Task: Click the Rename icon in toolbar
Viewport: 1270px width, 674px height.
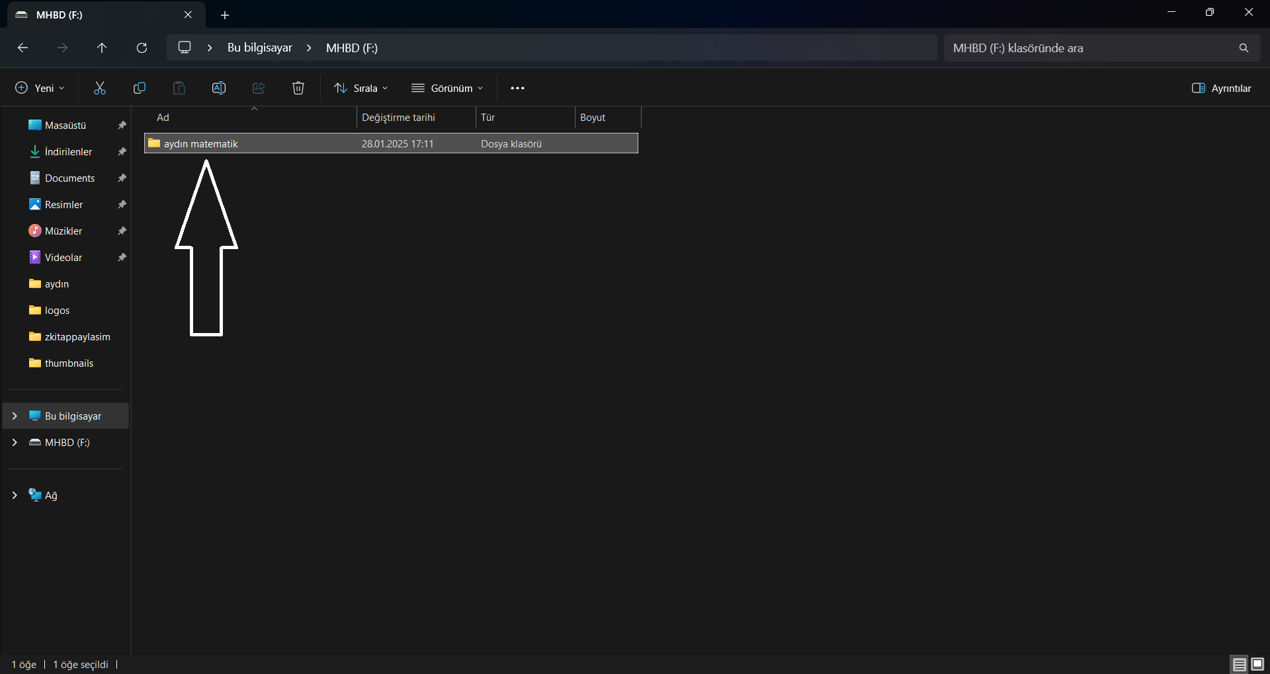Action: coord(219,88)
